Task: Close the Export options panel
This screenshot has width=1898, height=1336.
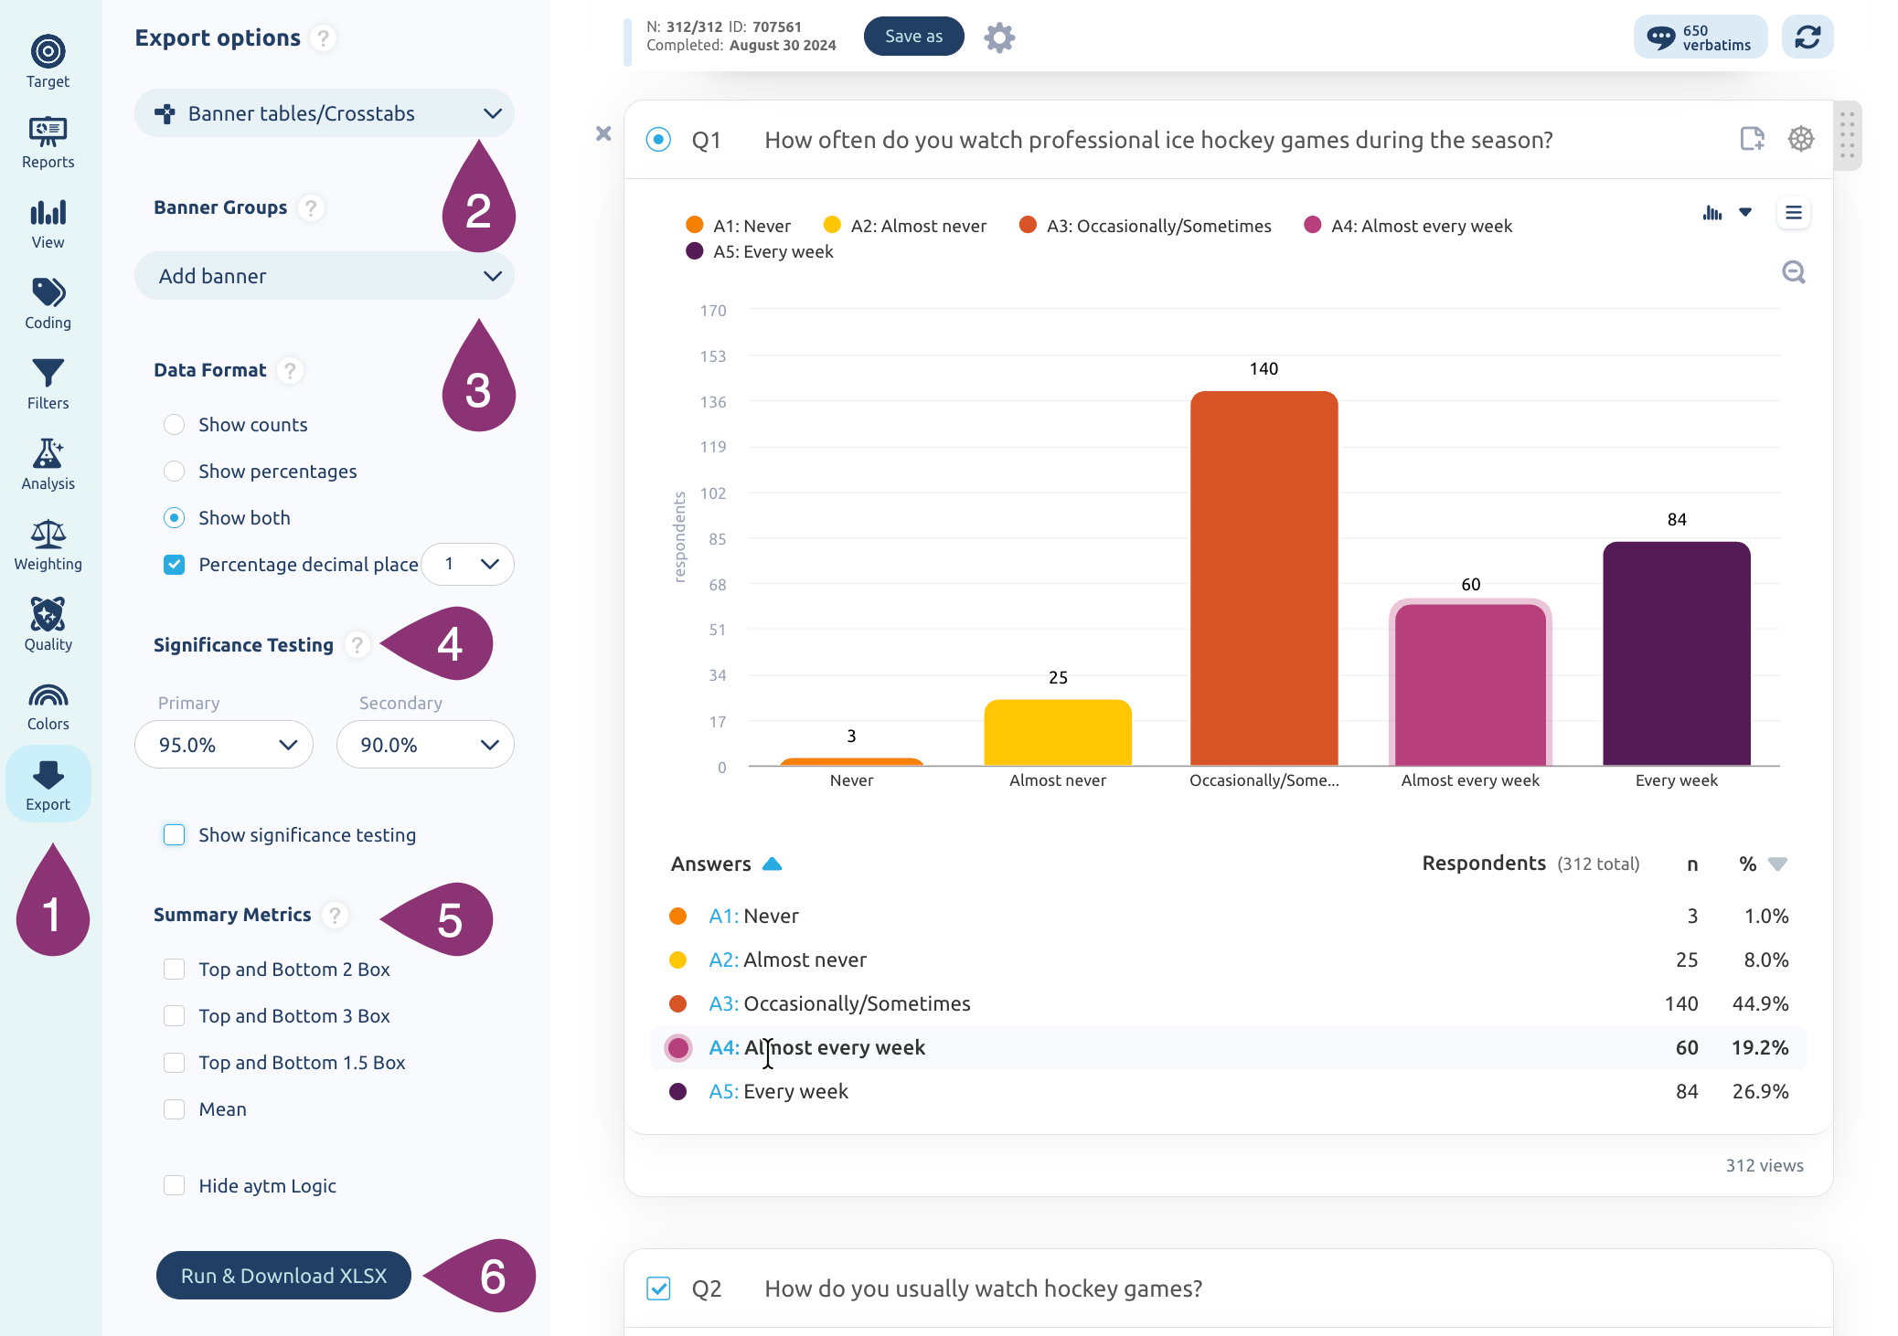Action: pos(603,133)
